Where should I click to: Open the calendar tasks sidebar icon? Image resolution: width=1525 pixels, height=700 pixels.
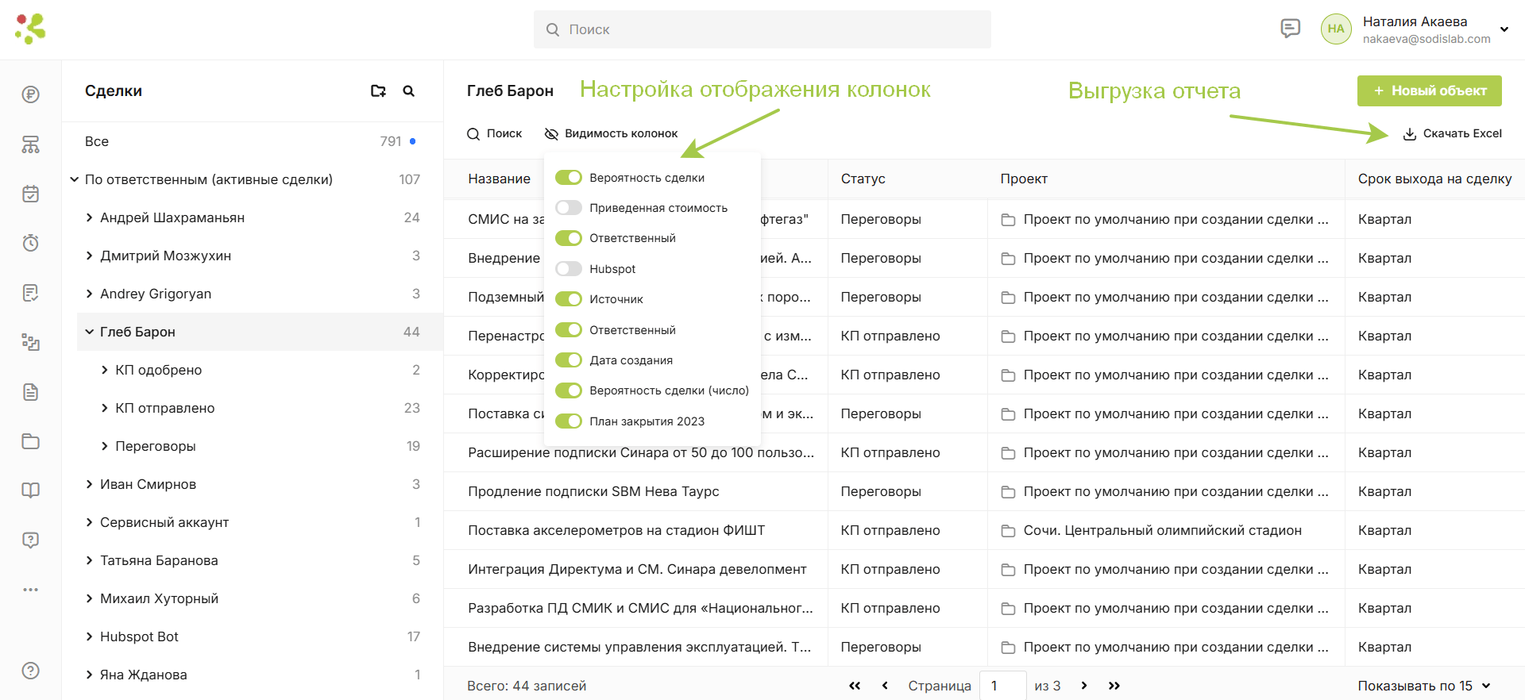pos(30,194)
